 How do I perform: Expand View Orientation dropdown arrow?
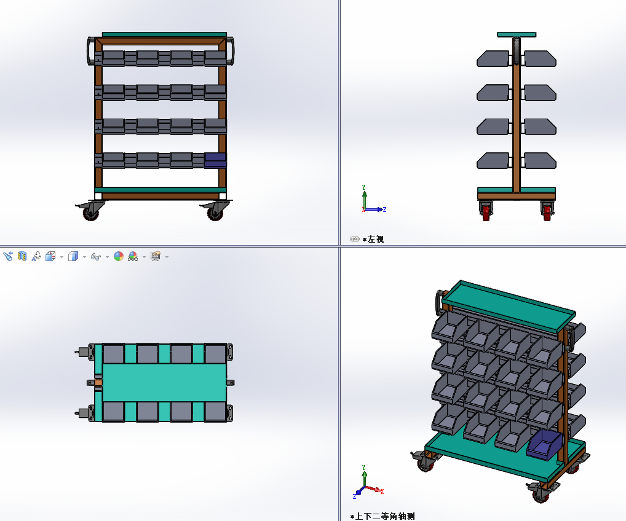click(x=61, y=257)
